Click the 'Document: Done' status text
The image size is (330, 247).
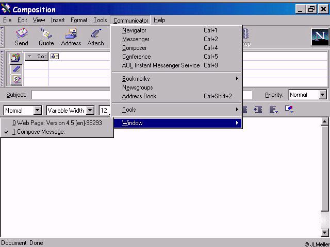(22, 243)
